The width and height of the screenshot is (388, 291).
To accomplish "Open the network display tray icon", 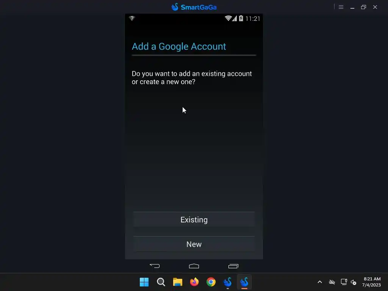I will [344, 282].
